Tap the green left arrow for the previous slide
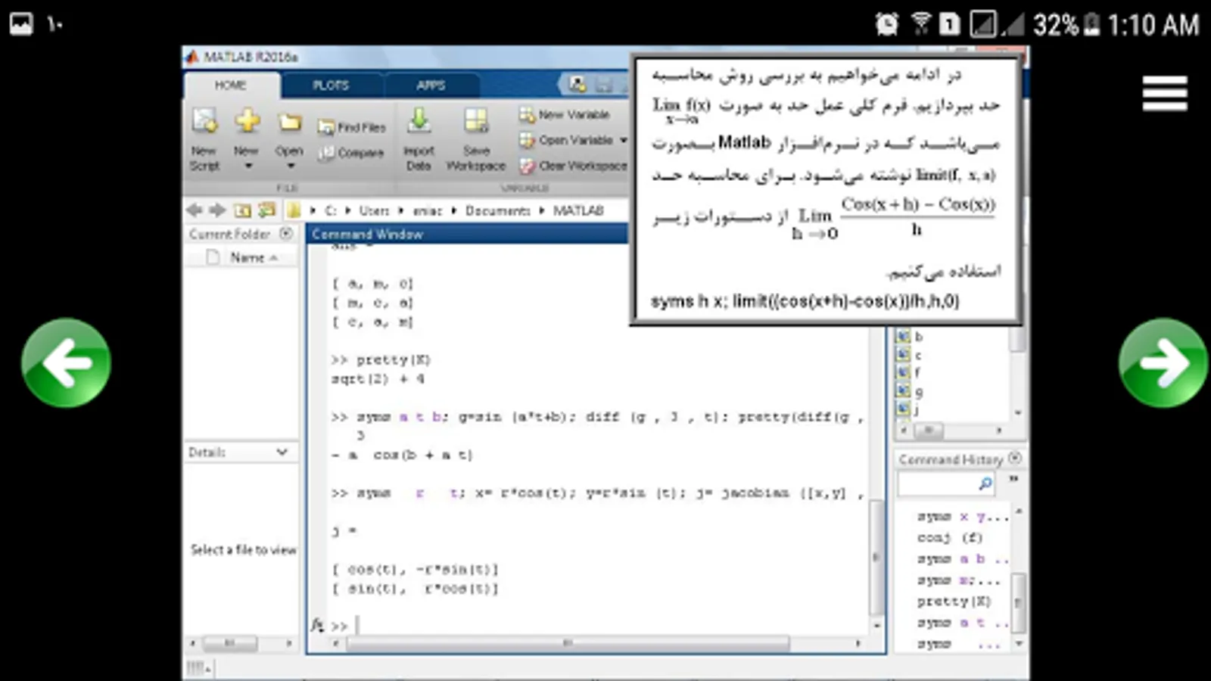 (67, 363)
